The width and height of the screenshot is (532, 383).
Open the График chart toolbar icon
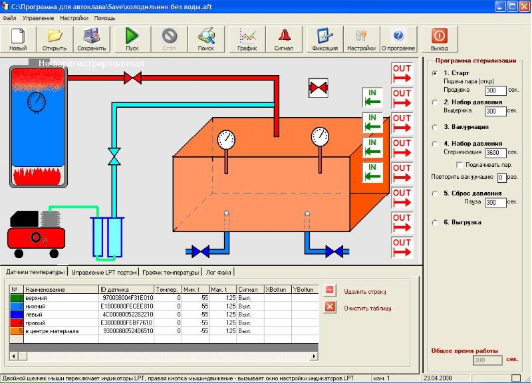[247, 36]
